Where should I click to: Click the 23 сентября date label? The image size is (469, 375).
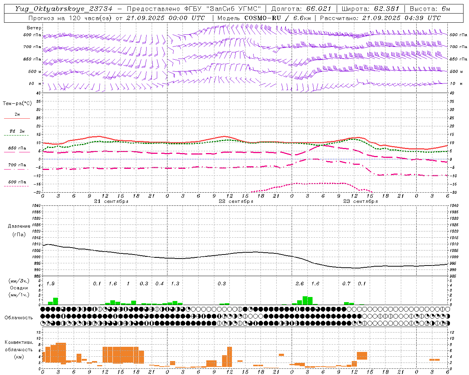tap(360, 201)
